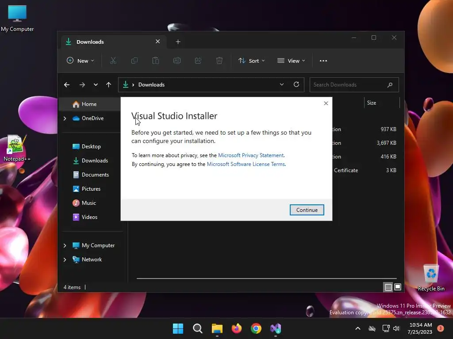Click the Size column header

[x=381, y=103]
